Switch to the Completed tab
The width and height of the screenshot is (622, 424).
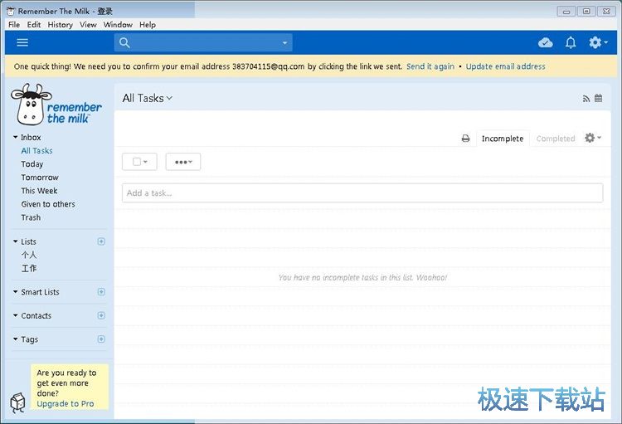click(x=556, y=139)
